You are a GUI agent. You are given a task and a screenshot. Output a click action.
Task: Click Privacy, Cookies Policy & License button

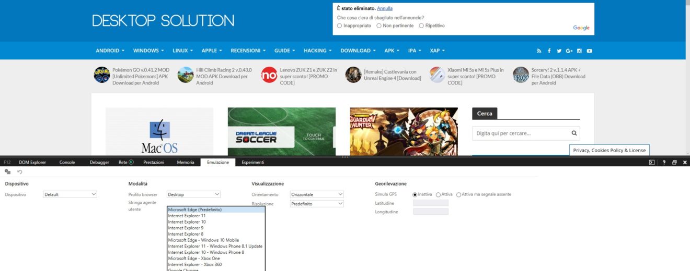tap(609, 150)
